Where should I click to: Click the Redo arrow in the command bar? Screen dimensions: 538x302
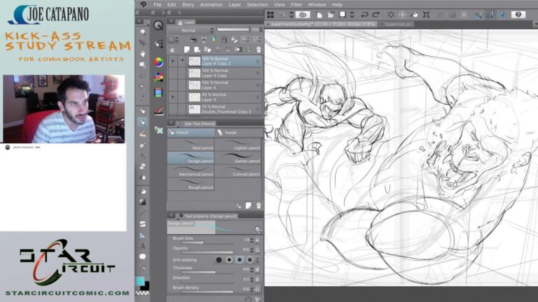376,15
